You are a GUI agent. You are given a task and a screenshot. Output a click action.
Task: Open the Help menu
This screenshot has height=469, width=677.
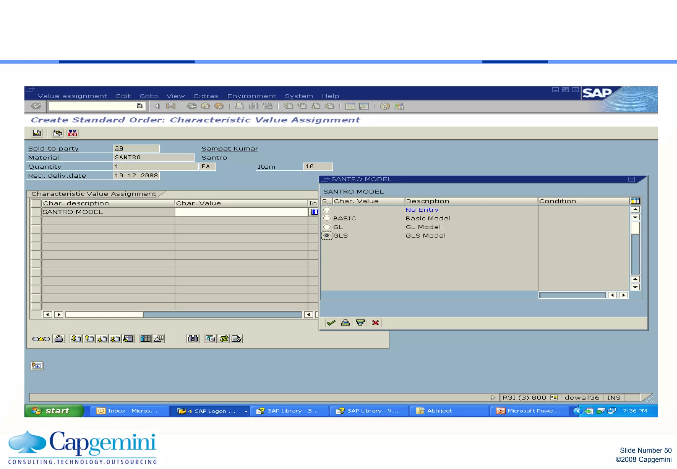tap(330, 96)
